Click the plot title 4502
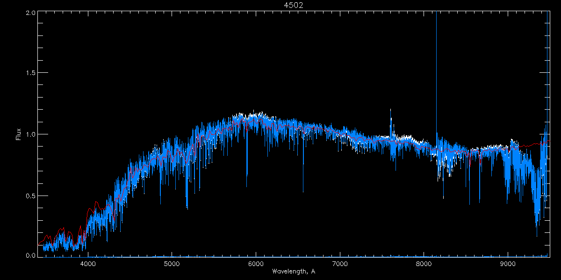561x280 pixels. pyautogui.click(x=294, y=5)
